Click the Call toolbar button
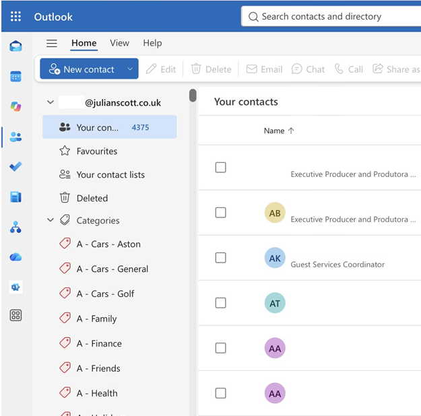This screenshot has width=421, height=416. point(348,69)
